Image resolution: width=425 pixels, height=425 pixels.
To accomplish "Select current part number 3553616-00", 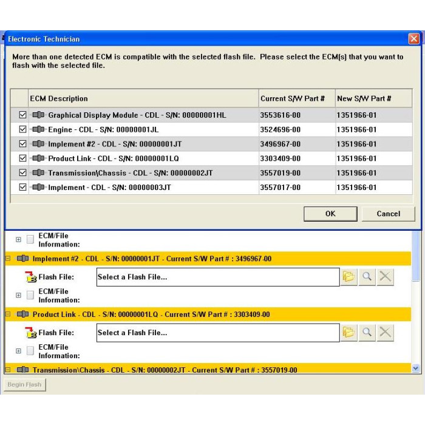I will point(280,115).
